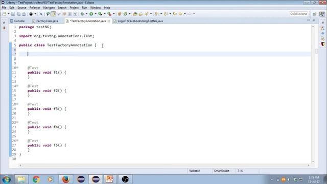Click the Previous Annotation icon
Viewport: 327px width, 184px height.
click(166, 14)
